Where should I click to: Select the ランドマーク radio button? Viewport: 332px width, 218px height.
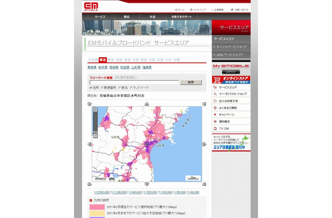tap(131, 88)
